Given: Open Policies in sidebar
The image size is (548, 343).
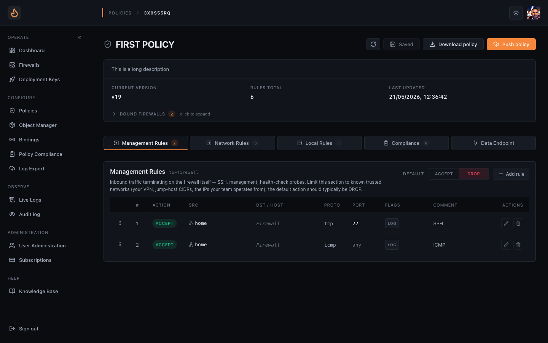Looking at the screenshot, I should pyautogui.click(x=45, y=111).
